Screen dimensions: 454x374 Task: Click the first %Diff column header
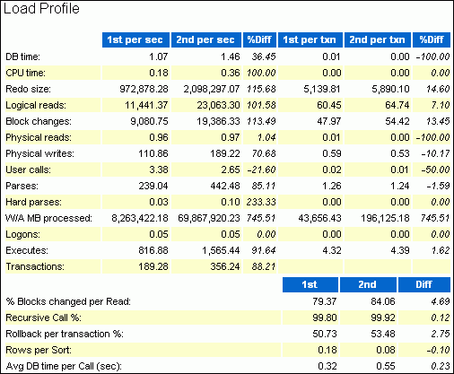point(259,39)
